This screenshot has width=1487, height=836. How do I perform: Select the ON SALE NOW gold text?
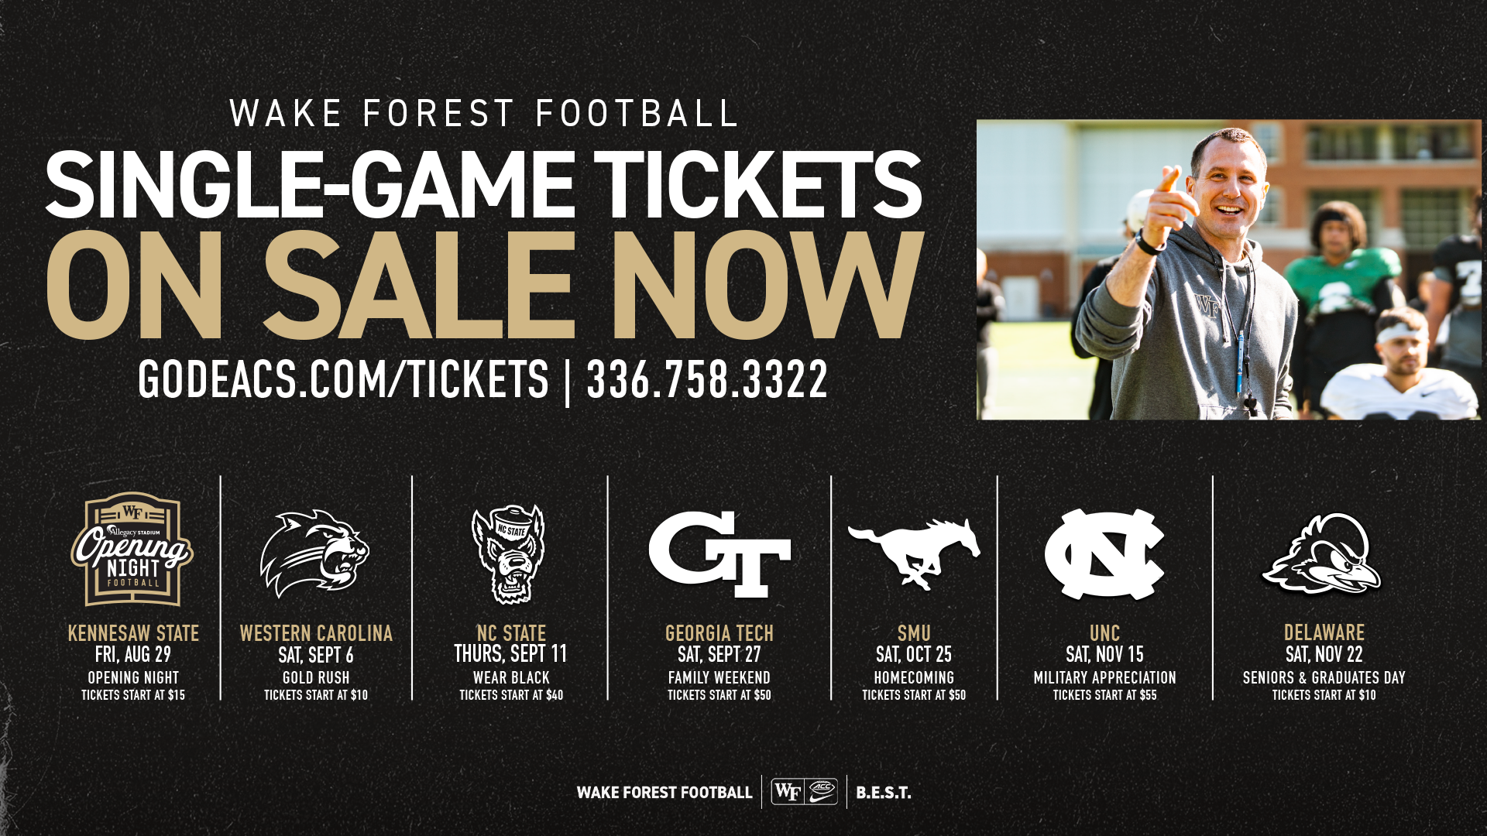coord(484,285)
